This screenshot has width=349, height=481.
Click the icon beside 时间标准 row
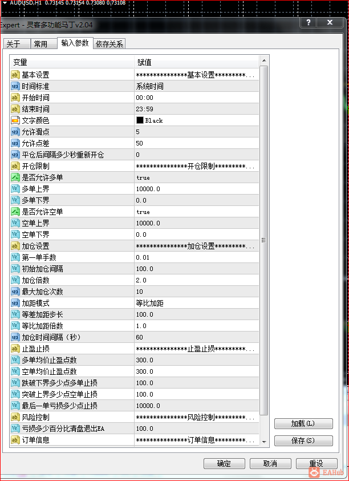[x=15, y=86]
